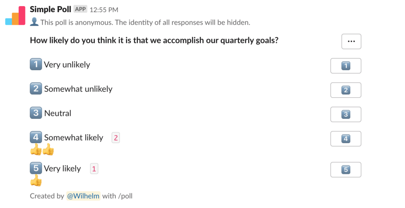Click the thumbs-up emoji under Very likely
Screen dimensions: 405x208
point(36,181)
